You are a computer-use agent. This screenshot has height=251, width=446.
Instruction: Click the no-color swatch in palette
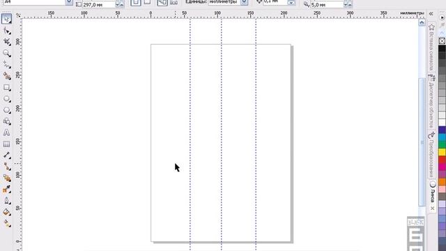click(x=442, y=41)
